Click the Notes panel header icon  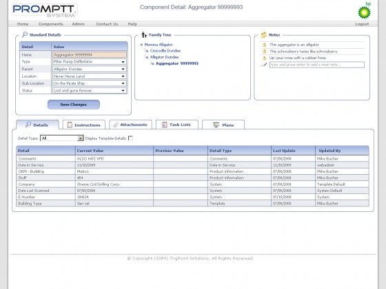(x=264, y=34)
